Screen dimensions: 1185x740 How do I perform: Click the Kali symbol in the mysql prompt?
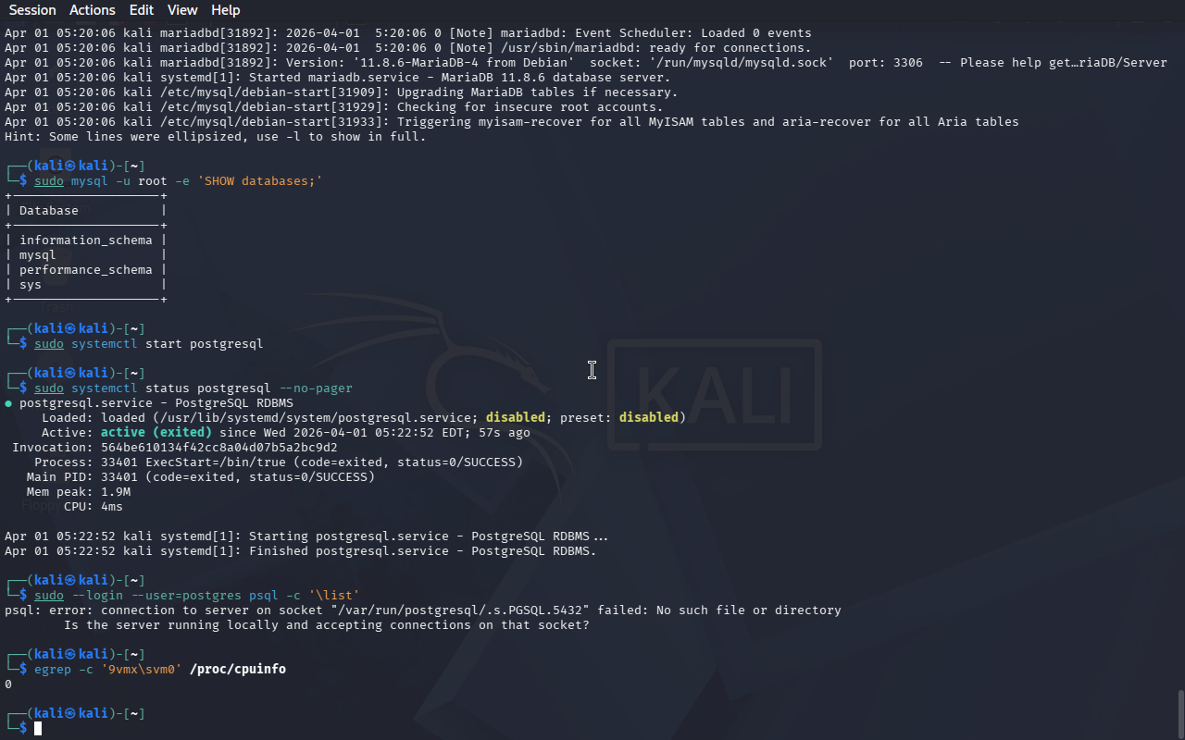point(71,166)
